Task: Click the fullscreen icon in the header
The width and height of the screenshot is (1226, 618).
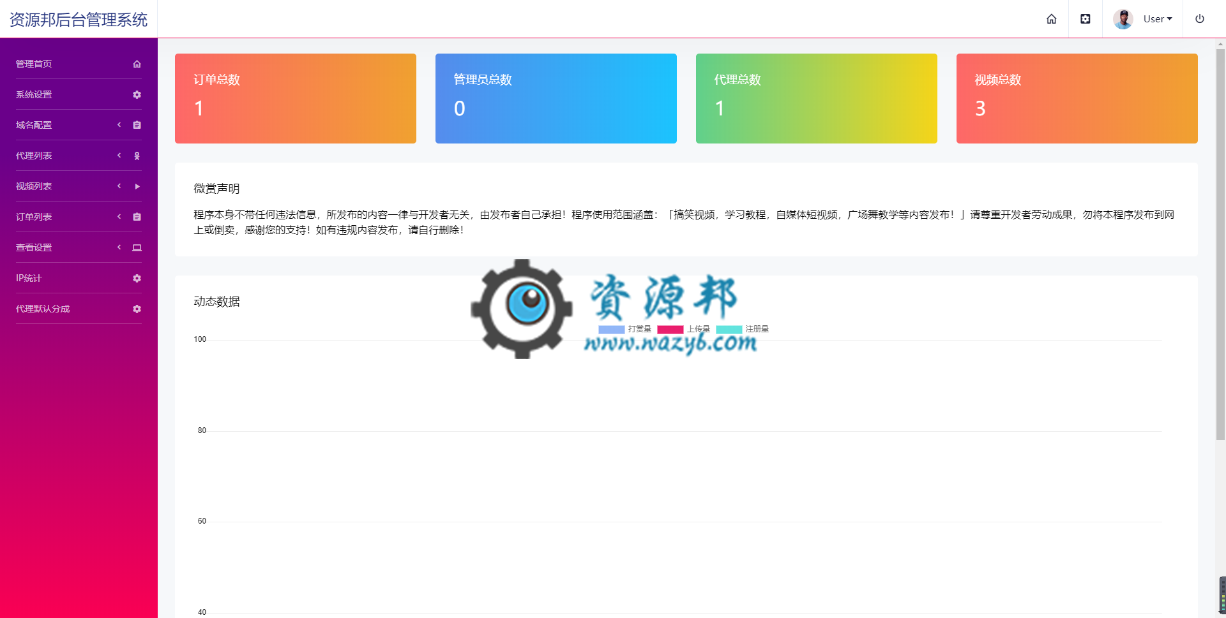Action: (x=1085, y=19)
